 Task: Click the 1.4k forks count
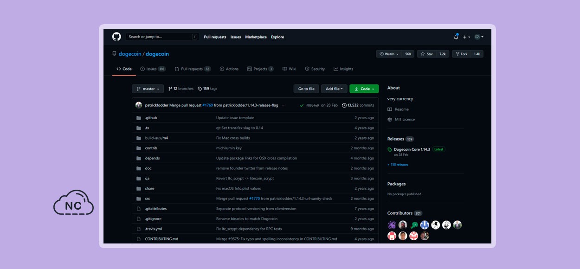click(477, 54)
